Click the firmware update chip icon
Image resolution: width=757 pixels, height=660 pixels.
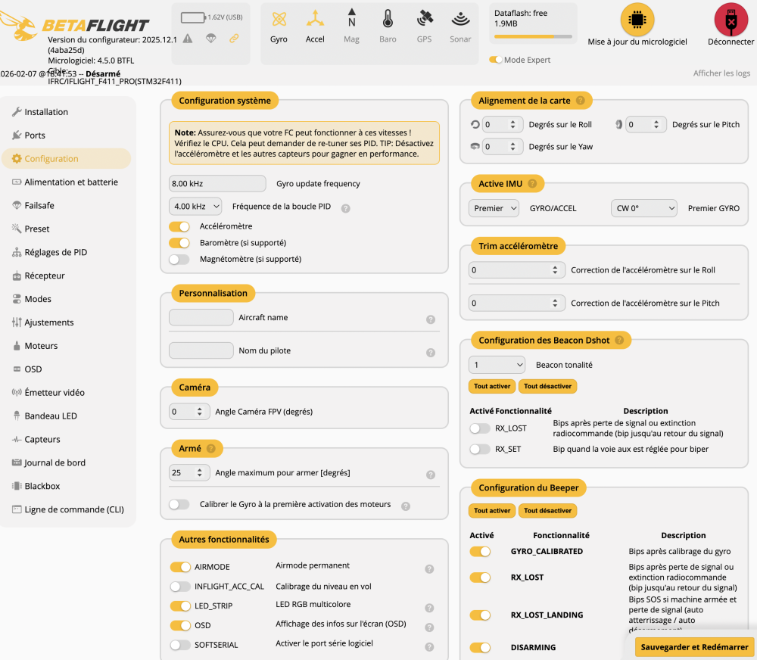click(x=637, y=20)
